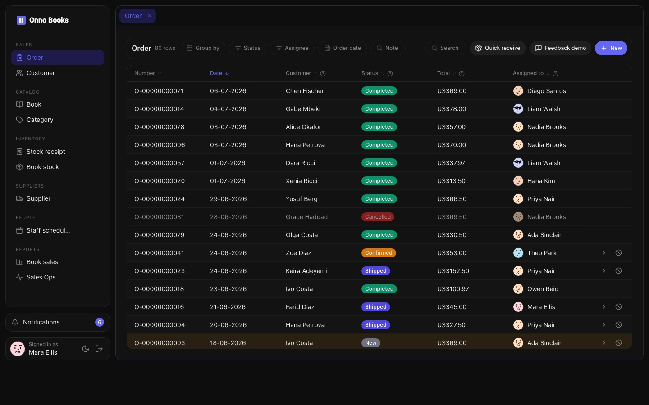Advance order O-00000000023 with chevron icon
This screenshot has height=405, width=649.
pyautogui.click(x=604, y=271)
